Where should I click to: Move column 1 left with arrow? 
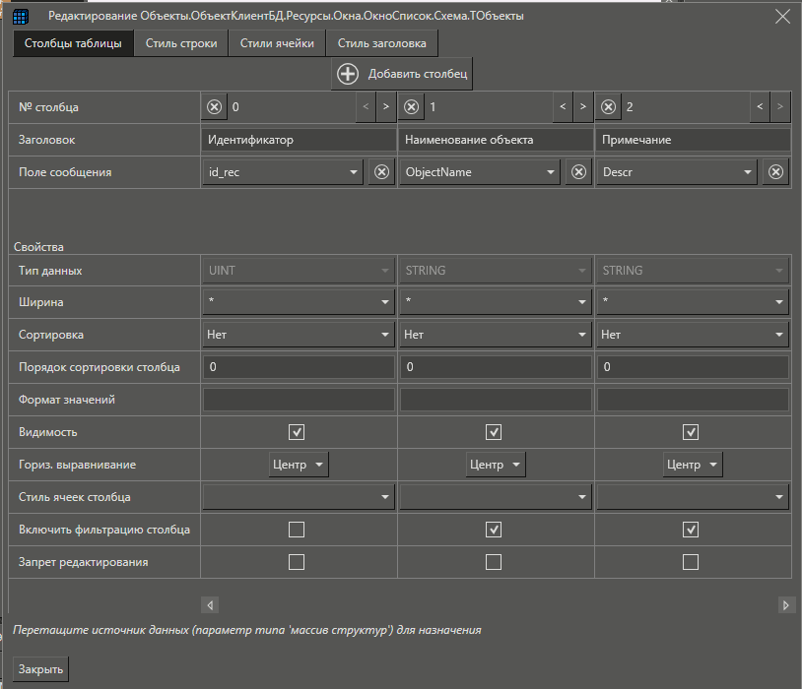point(562,106)
